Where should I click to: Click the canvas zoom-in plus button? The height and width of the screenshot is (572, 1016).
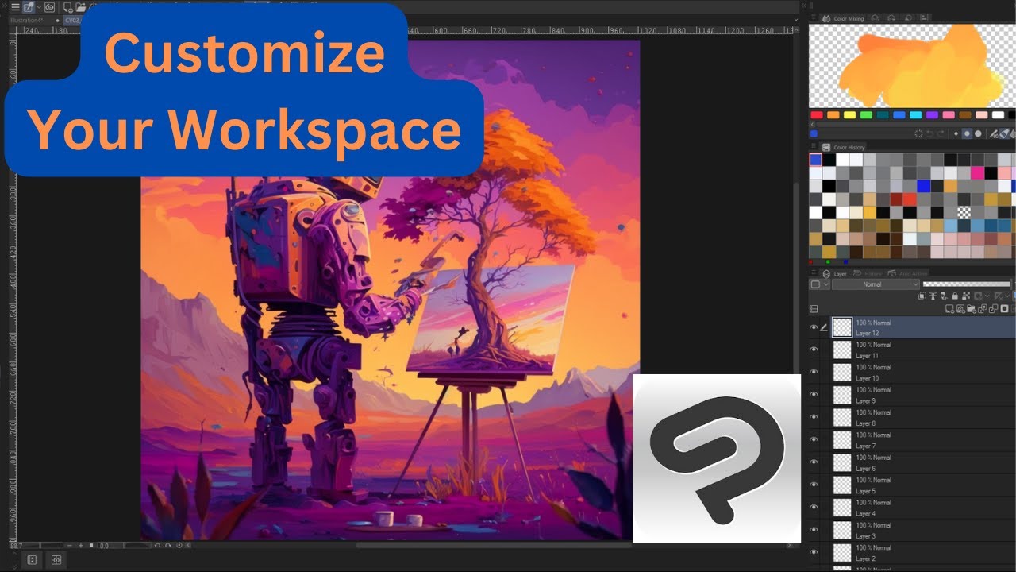pos(81,546)
